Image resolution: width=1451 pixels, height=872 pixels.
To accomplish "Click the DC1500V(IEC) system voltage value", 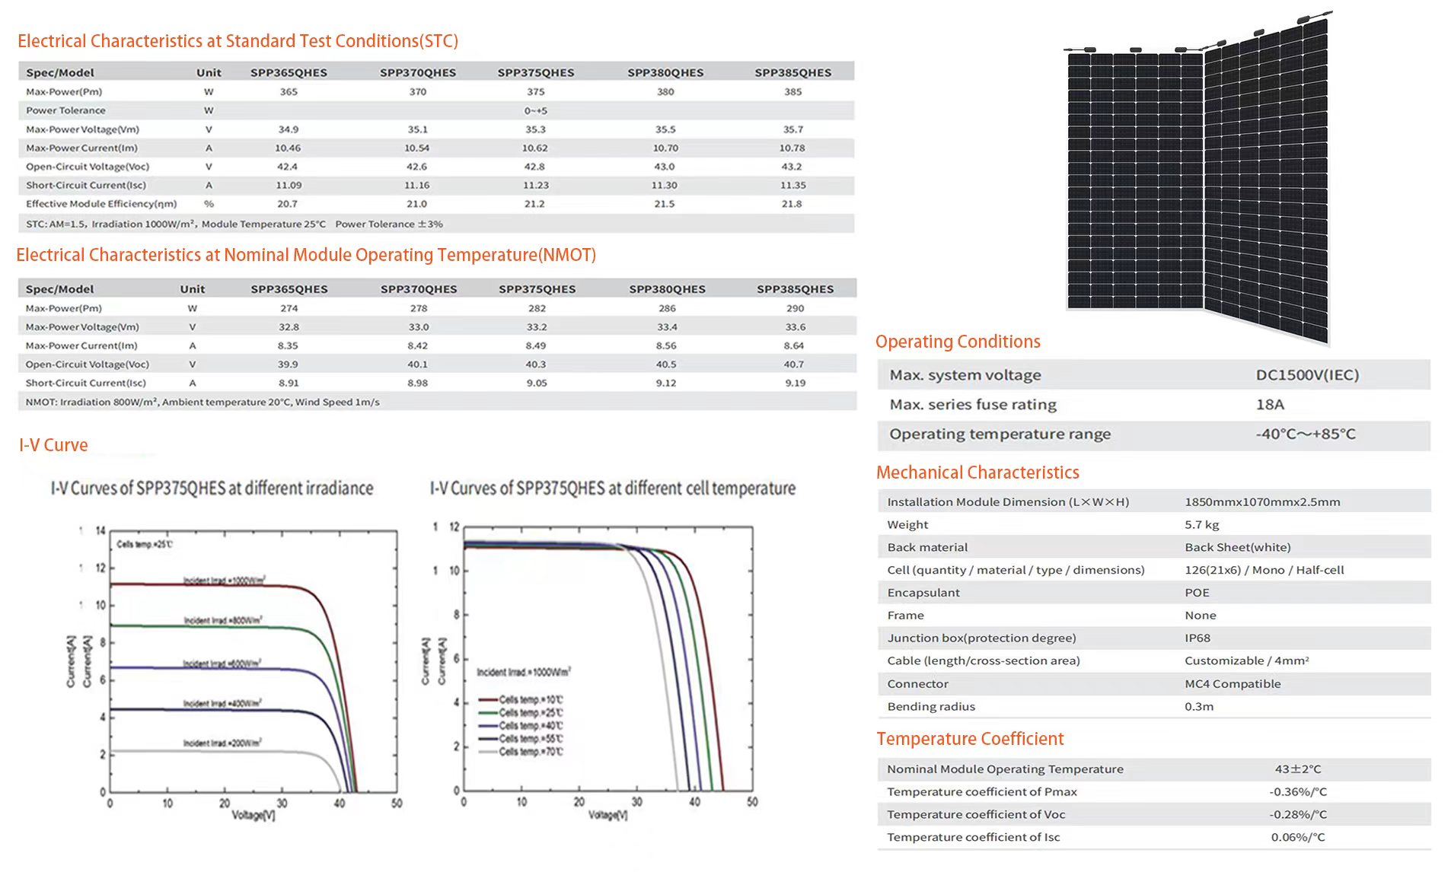I will click(x=1306, y=375).
